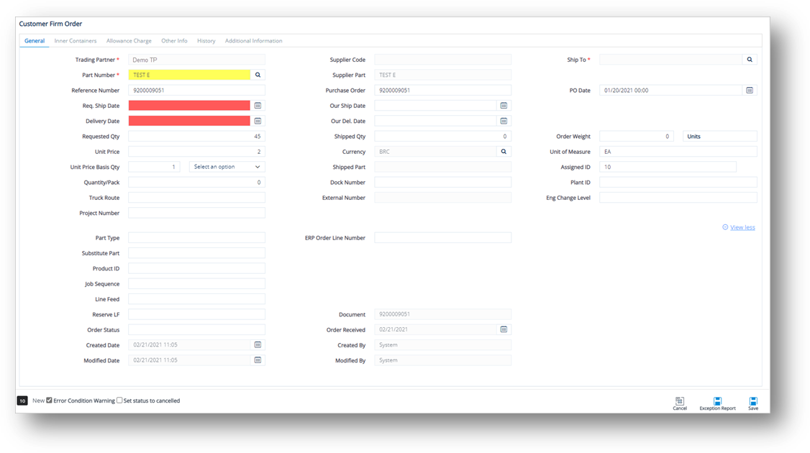Open Part Number search lookup icon
The image size is (810, 453).
click(x=258, y=75)
